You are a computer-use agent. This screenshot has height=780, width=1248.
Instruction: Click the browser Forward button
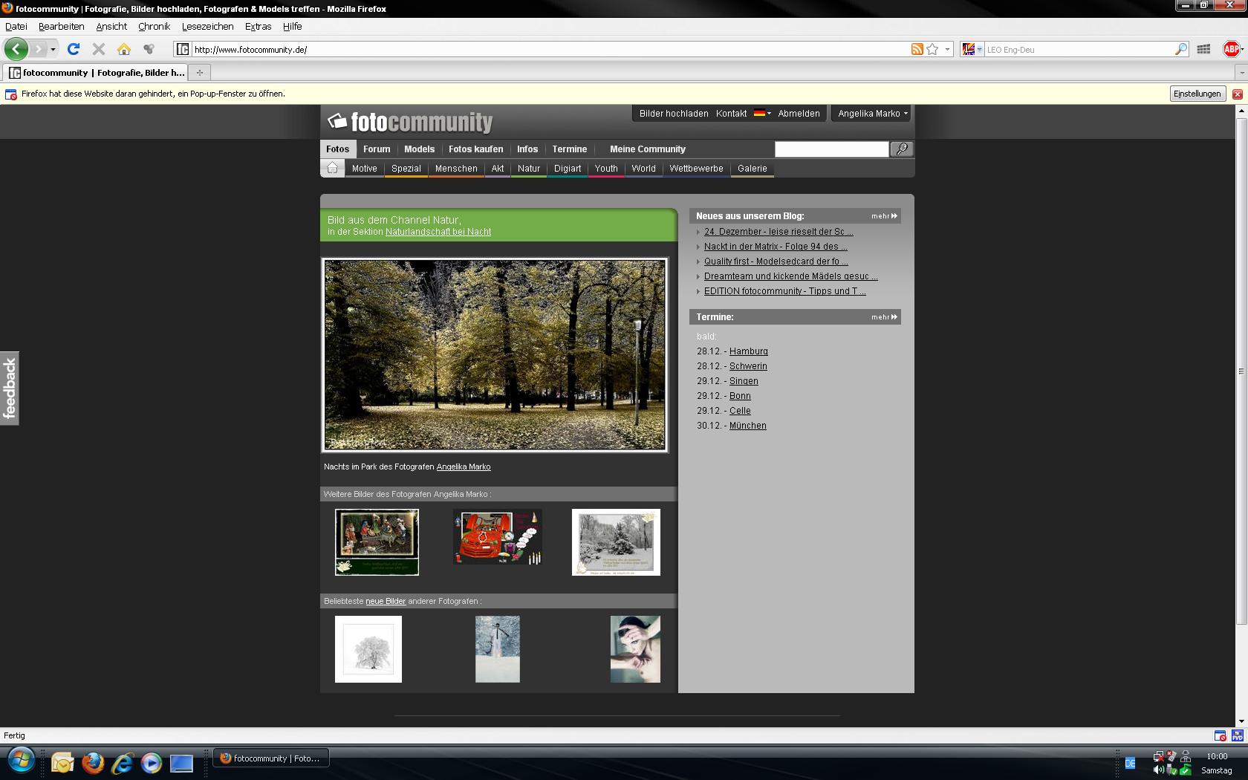click(39, 49)
